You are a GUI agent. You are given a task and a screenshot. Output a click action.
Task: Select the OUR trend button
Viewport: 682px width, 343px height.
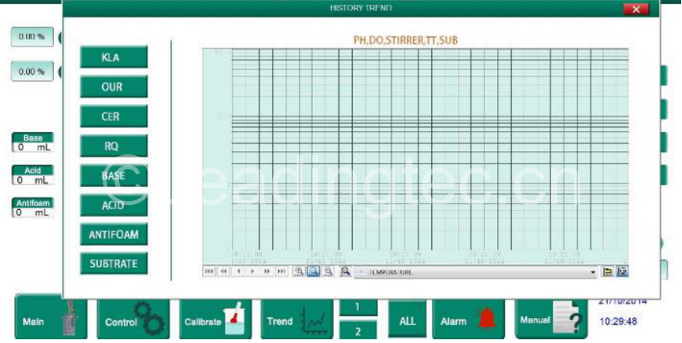[113, 87]
